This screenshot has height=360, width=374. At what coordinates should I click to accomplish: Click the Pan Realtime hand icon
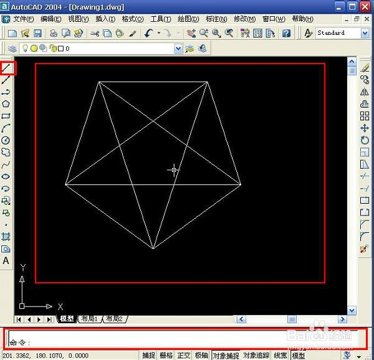coord(191,33)
